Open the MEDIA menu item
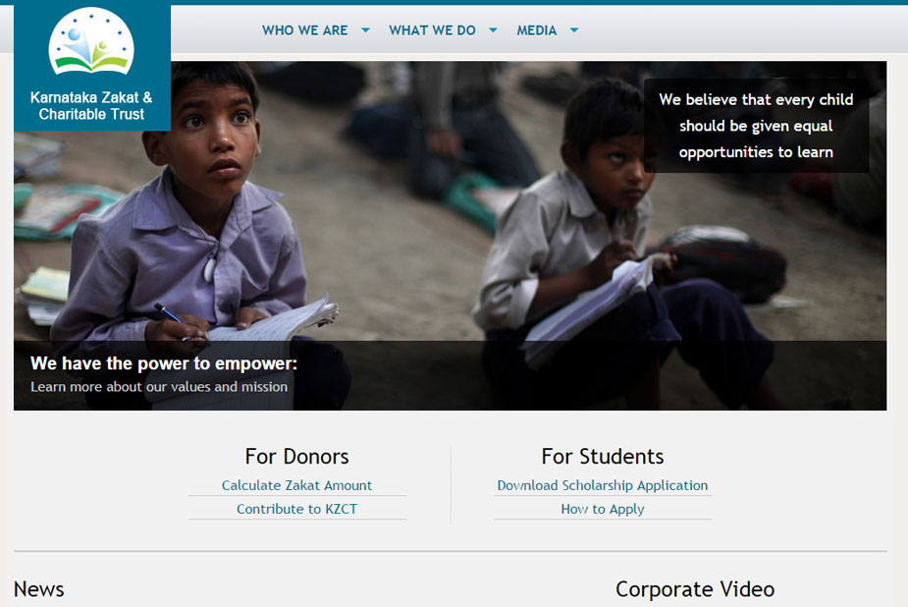Viewport: 908px width, 607px height. (x=536, y=30)
